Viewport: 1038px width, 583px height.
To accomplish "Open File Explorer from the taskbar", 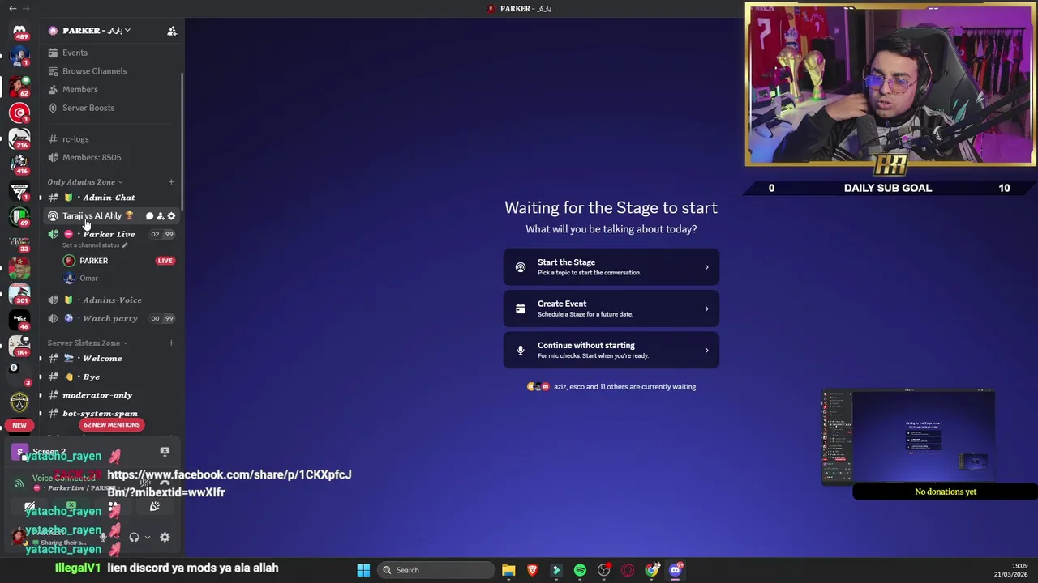I will (508, 570).
